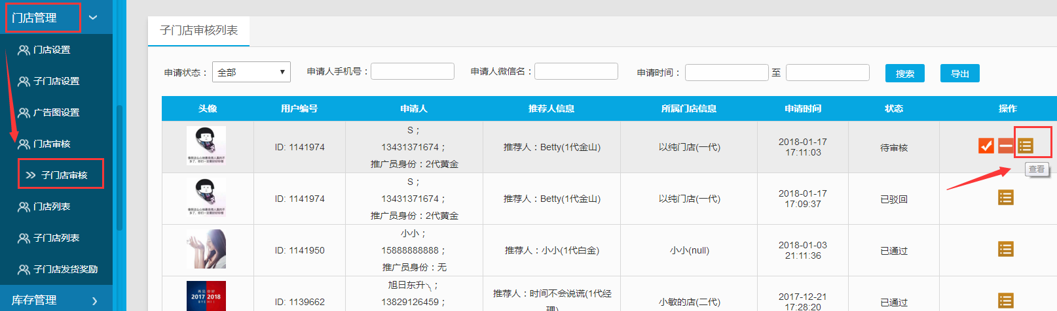
Task: Click the 申请时间 end date field
Action: (x=828, y=73)
